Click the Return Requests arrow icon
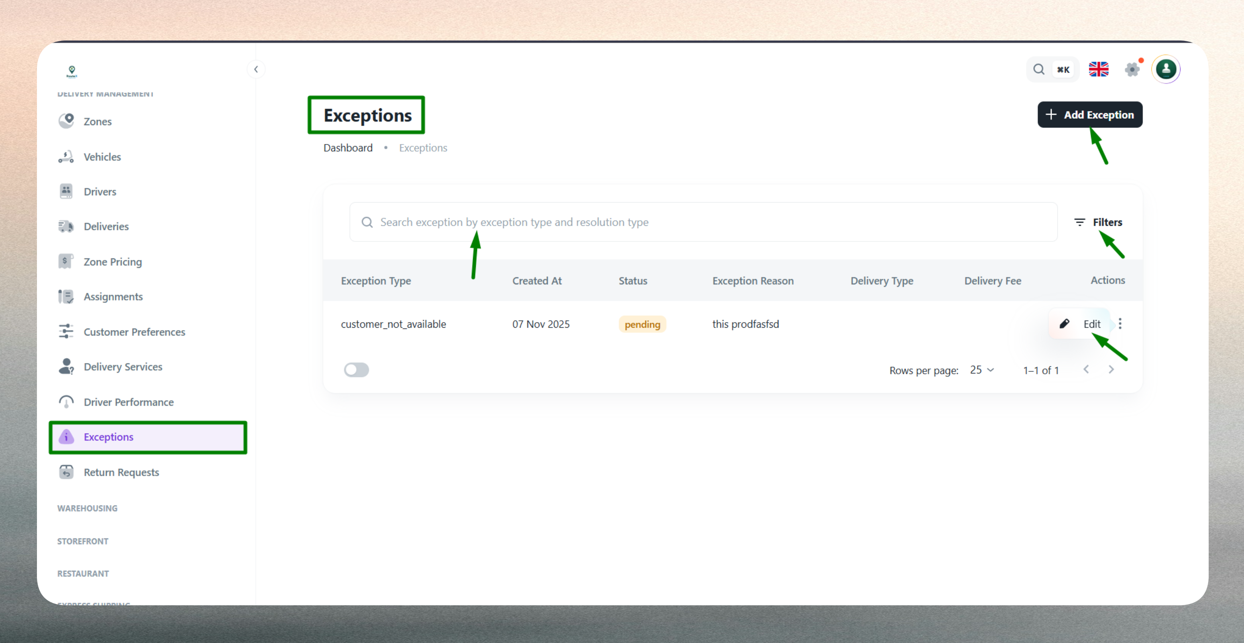 pyautogui.click(x=66, y=472)
